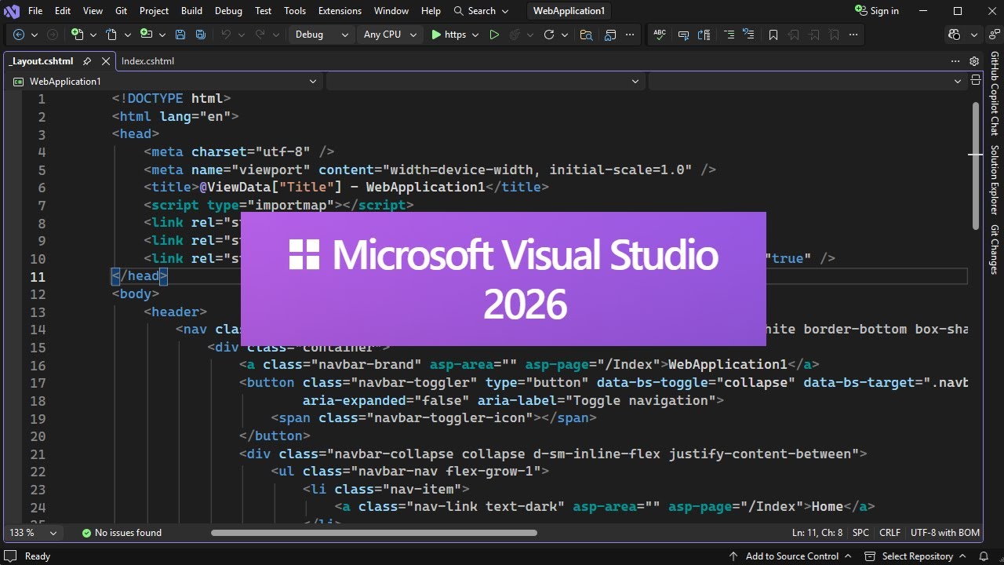The image size is (1004, 565).
Task: Click the decrease indent icon
Action: (749, 35)
